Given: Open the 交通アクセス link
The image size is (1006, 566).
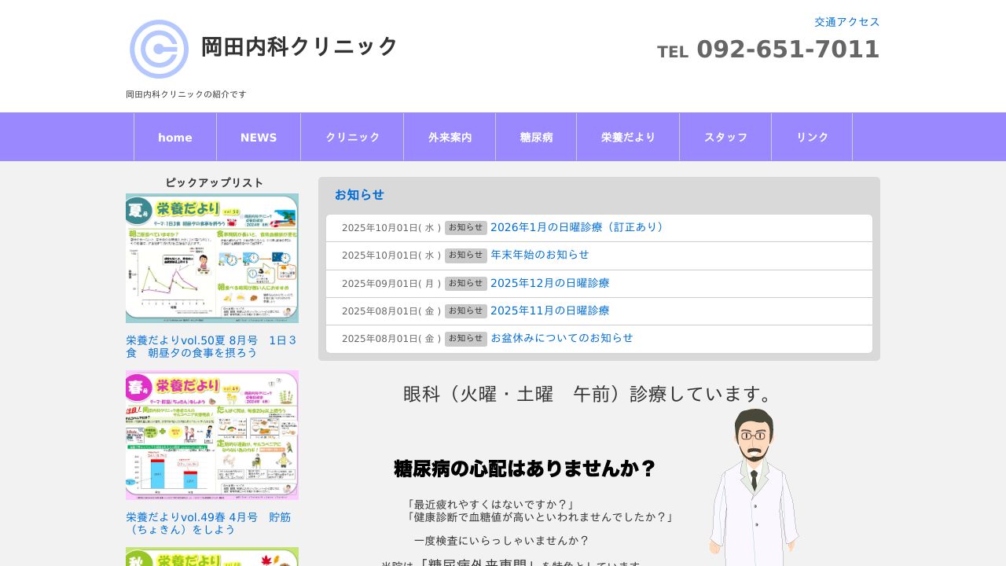Looking at the screenshot, I should point(846,22).
